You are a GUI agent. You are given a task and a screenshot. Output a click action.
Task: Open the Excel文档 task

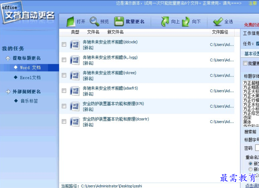(30, 78)
